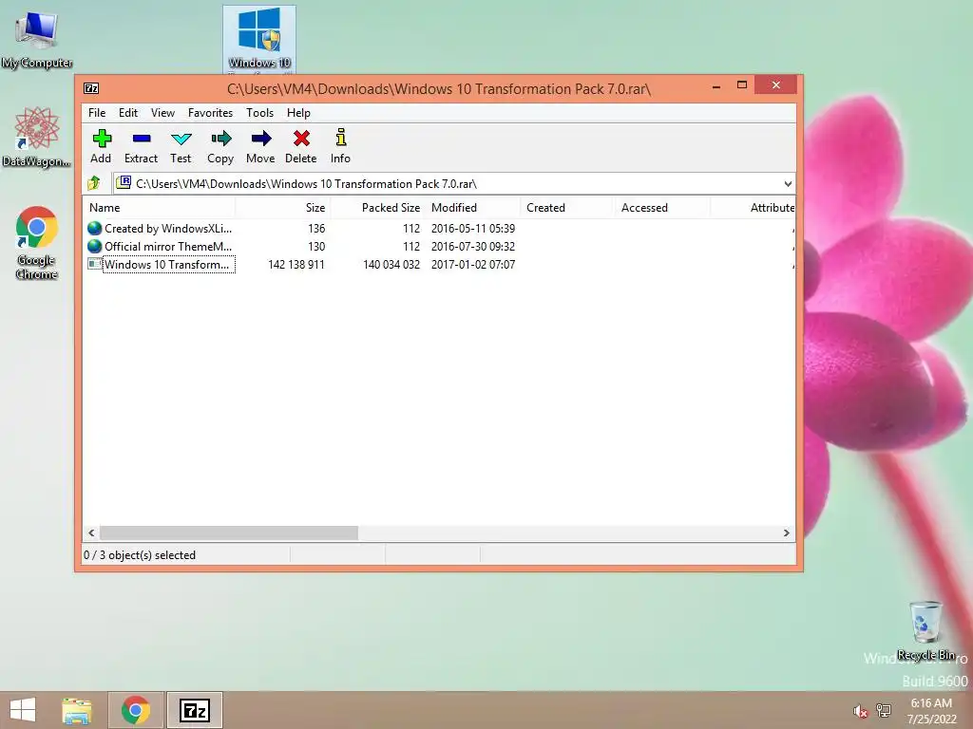Image resolution: width=973 pixels, height=729 pixels.
Task: Click the green Add toolbar icon
Action: (101, 139)
